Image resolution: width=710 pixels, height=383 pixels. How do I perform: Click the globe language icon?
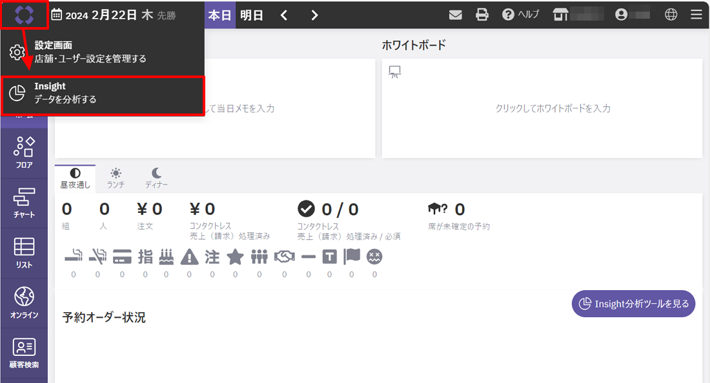coord(671,15)
